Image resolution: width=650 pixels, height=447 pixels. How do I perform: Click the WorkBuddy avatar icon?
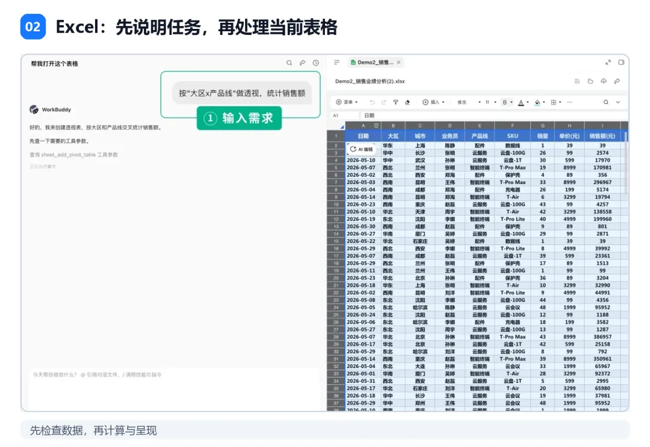click(x=34, y=109)
